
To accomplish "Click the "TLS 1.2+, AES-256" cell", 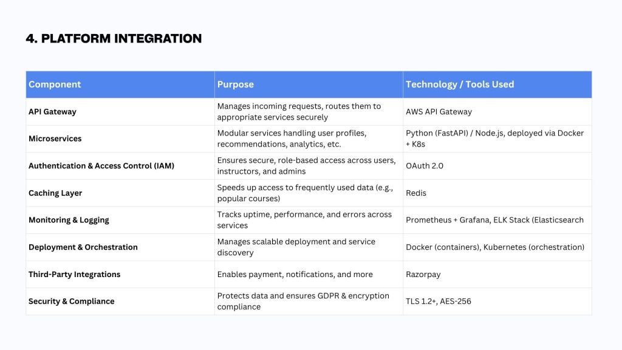I will coord(439,301).
